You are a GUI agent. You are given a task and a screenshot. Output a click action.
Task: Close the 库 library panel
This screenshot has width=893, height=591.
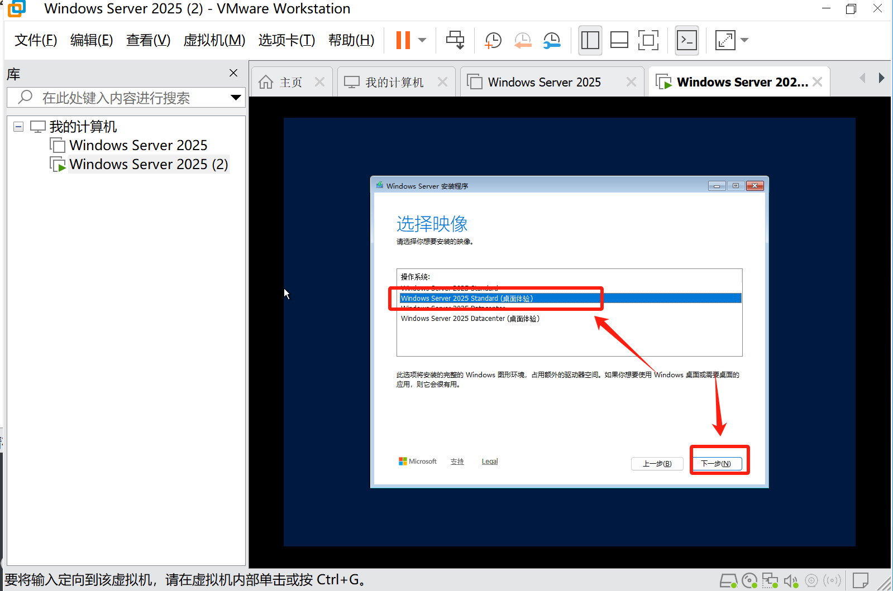click(233, 73)
